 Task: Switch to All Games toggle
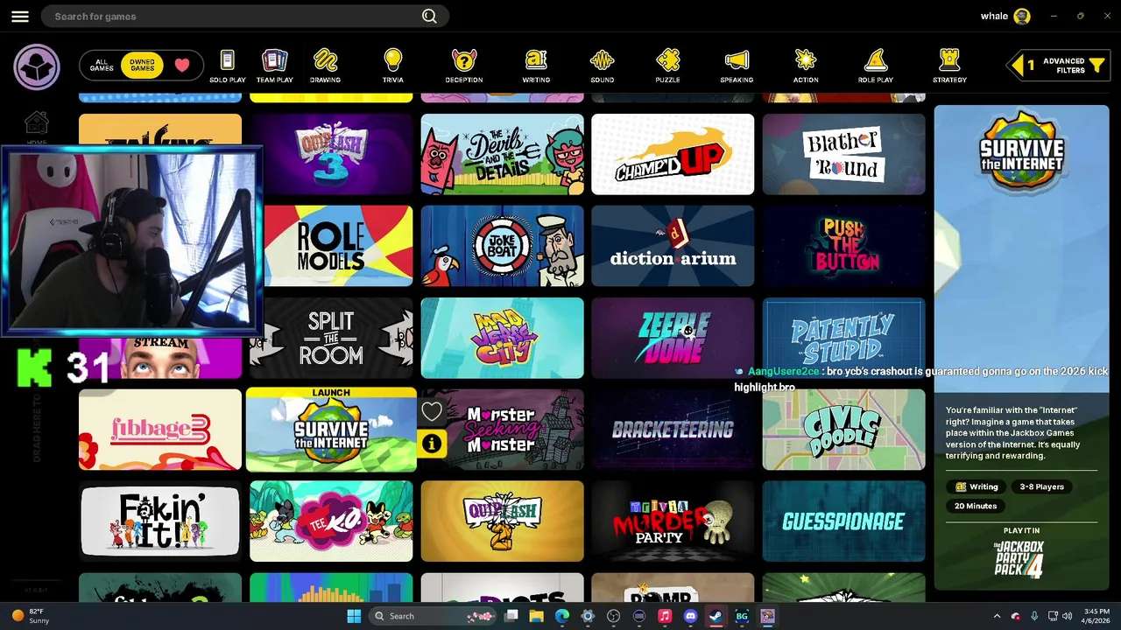102,66
